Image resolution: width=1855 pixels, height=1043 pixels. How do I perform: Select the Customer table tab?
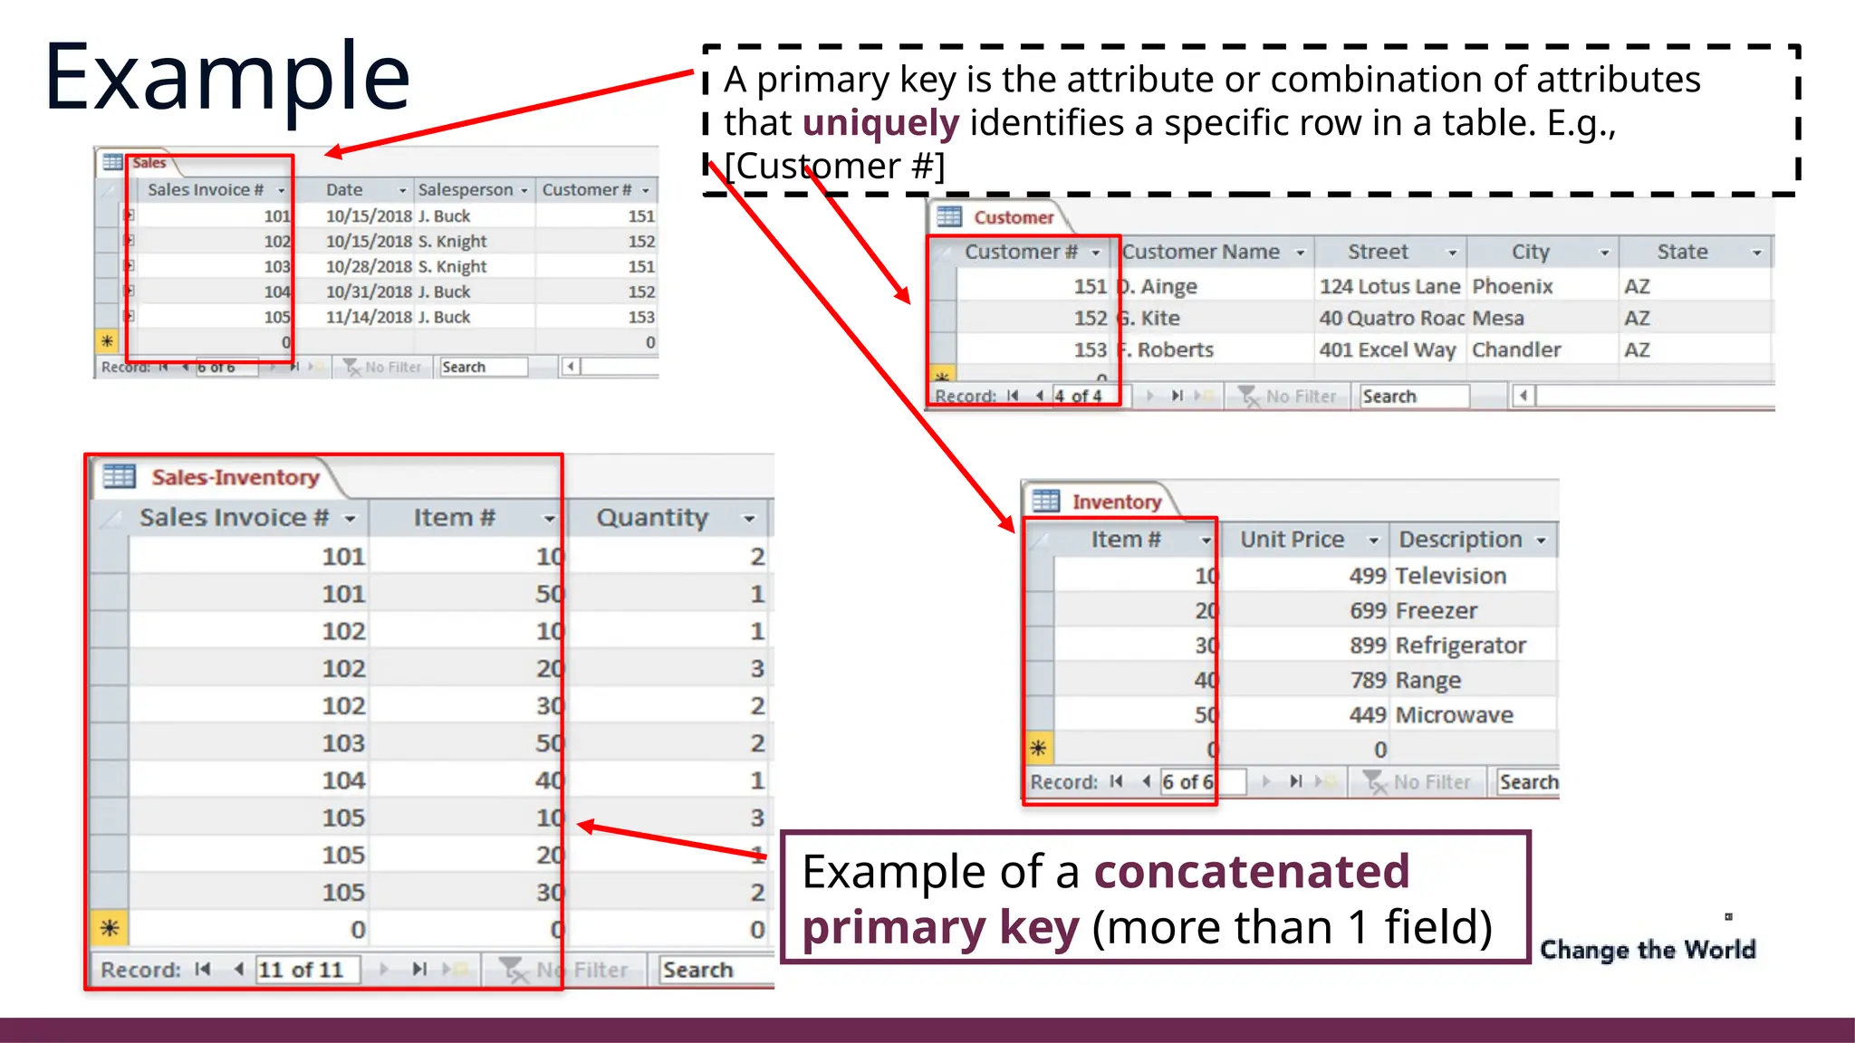click(x=1013, y=217)
